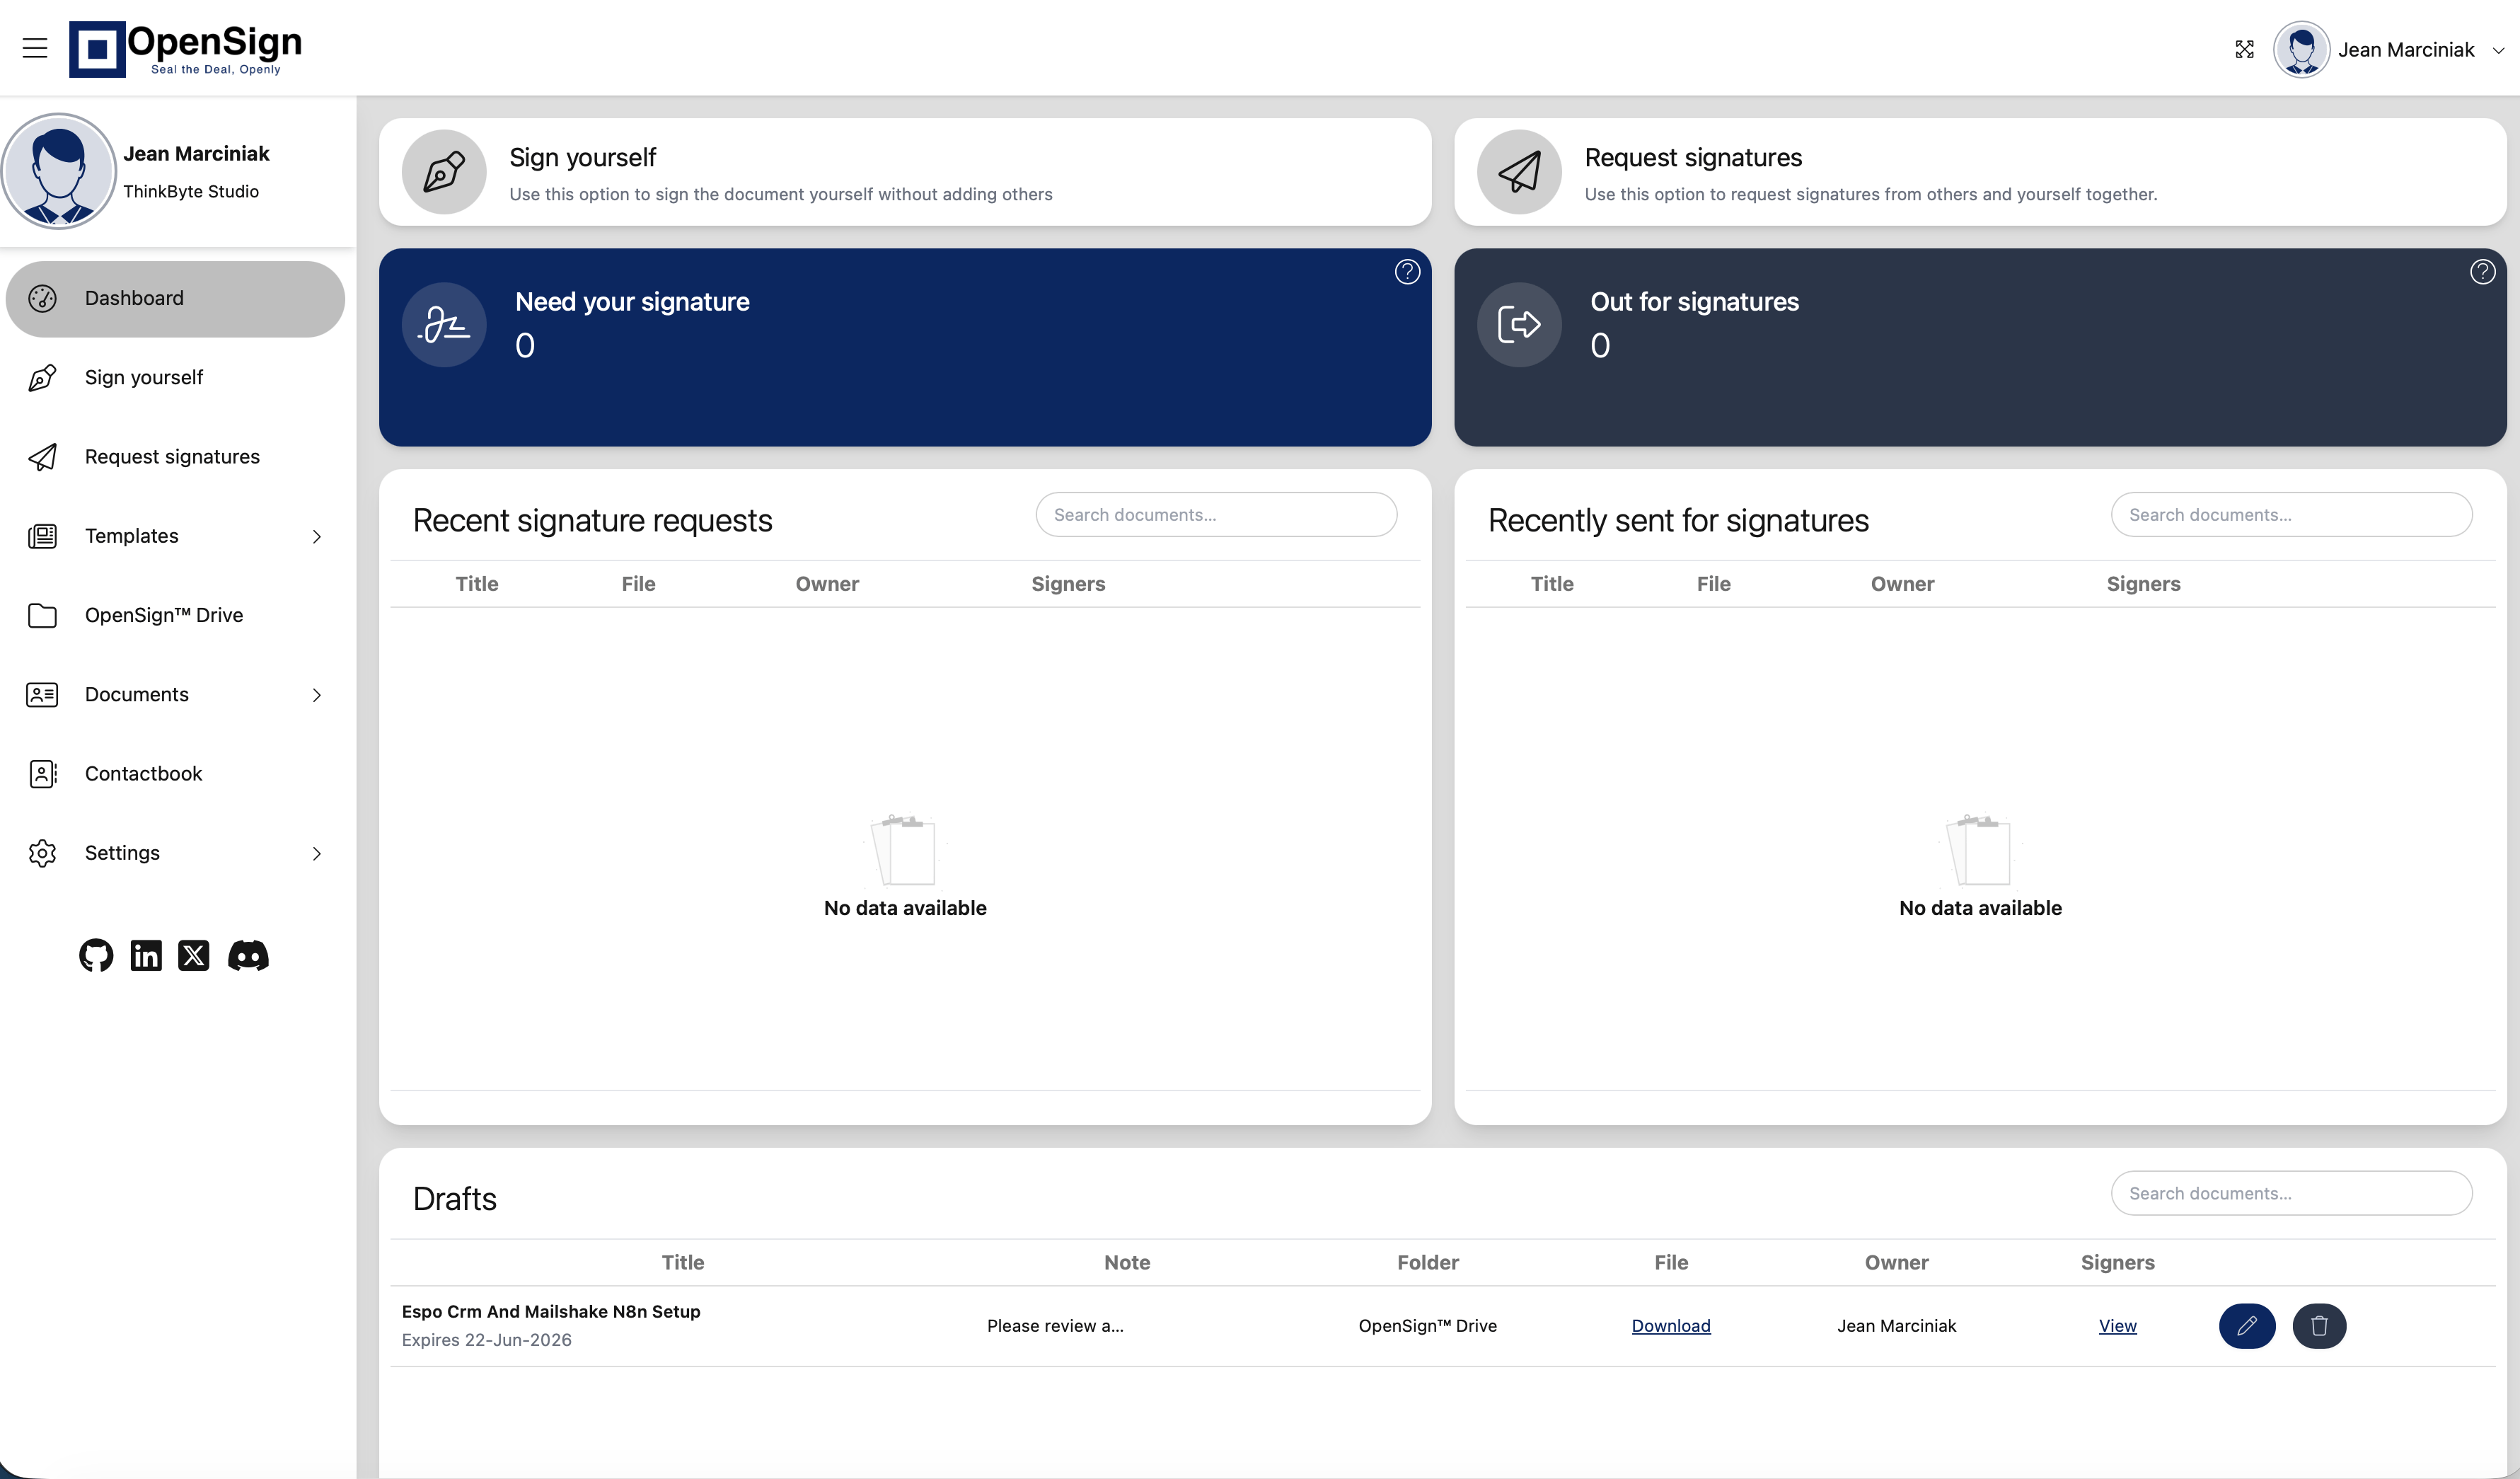The height and width of the screenshot is (1479, 2520).
Task: View signers of the Espo Crm draft
Action: click(x=2117, y=1326)
